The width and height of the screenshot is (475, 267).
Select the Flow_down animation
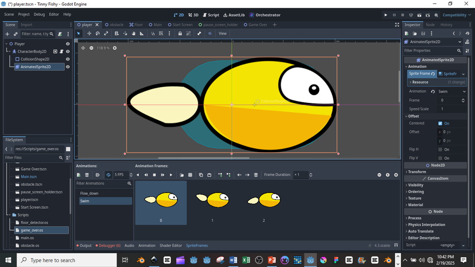pyautogui.click(x=89, y=193)
